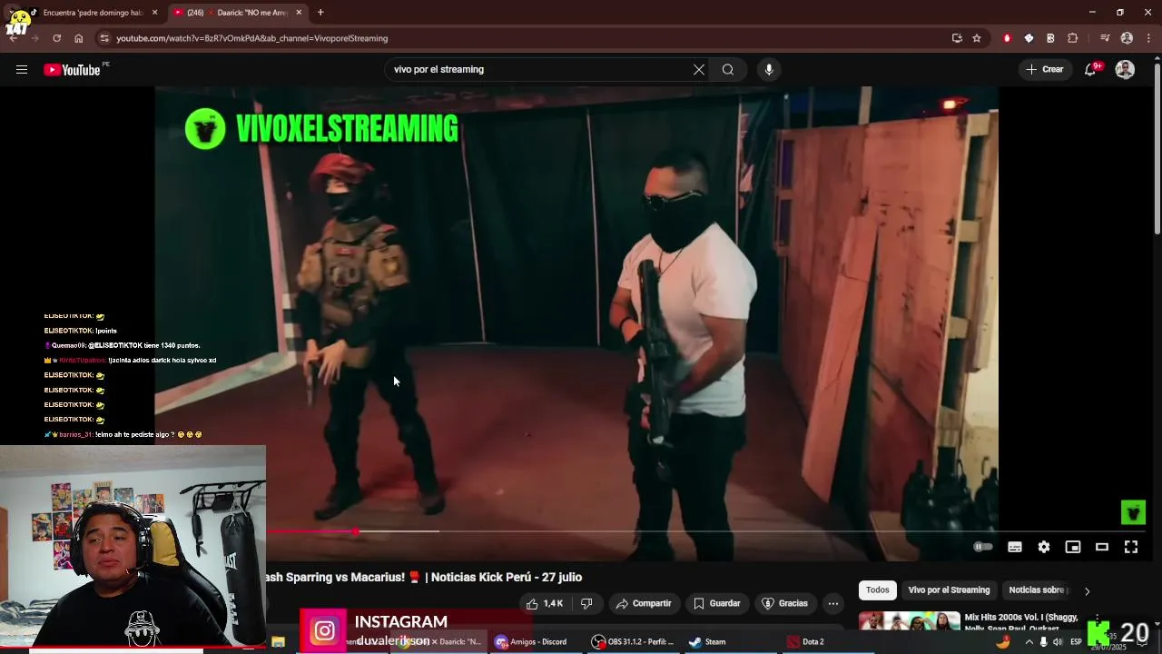
Task: View site information icon in address bar
Action: (104, 38)
